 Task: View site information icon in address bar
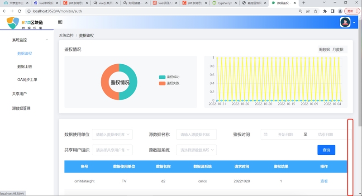(29, 11)
